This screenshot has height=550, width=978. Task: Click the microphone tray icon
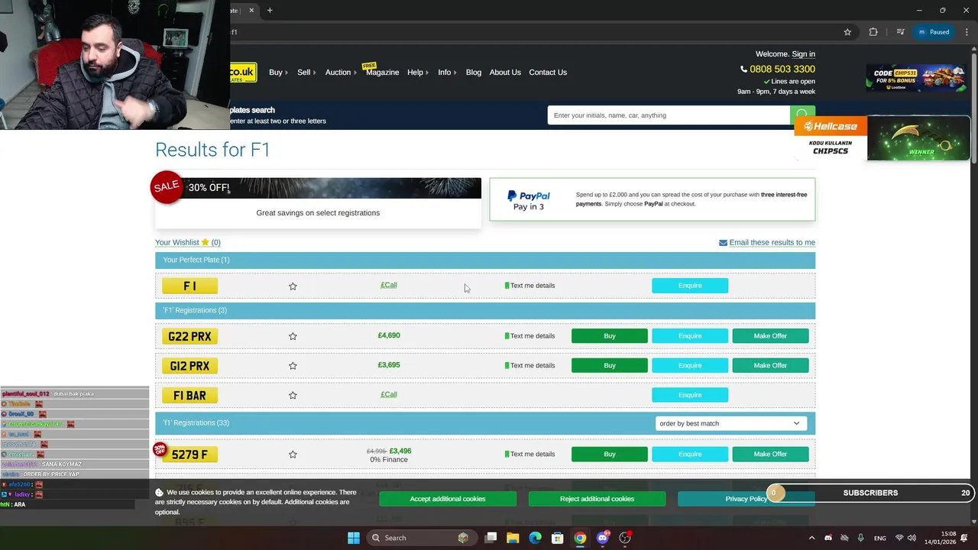coord(860,538)
